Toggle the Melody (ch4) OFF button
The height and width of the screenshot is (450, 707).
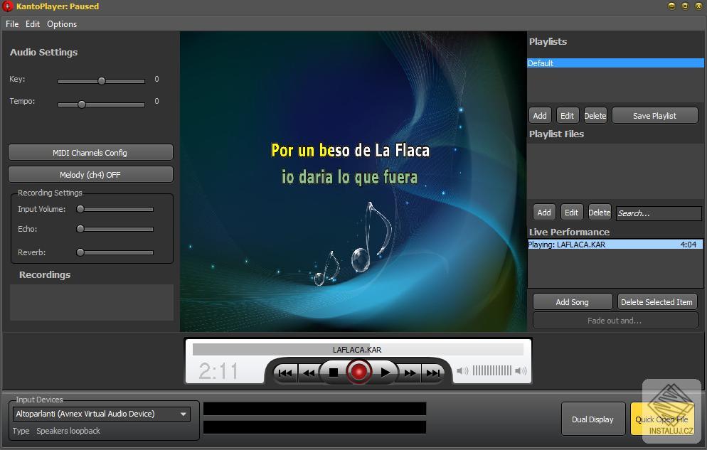[x=90, y=174]
